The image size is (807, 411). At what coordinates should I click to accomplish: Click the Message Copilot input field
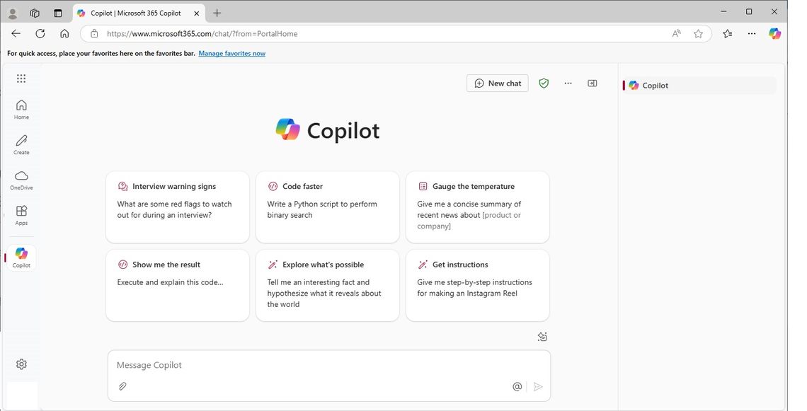point(283,365)
